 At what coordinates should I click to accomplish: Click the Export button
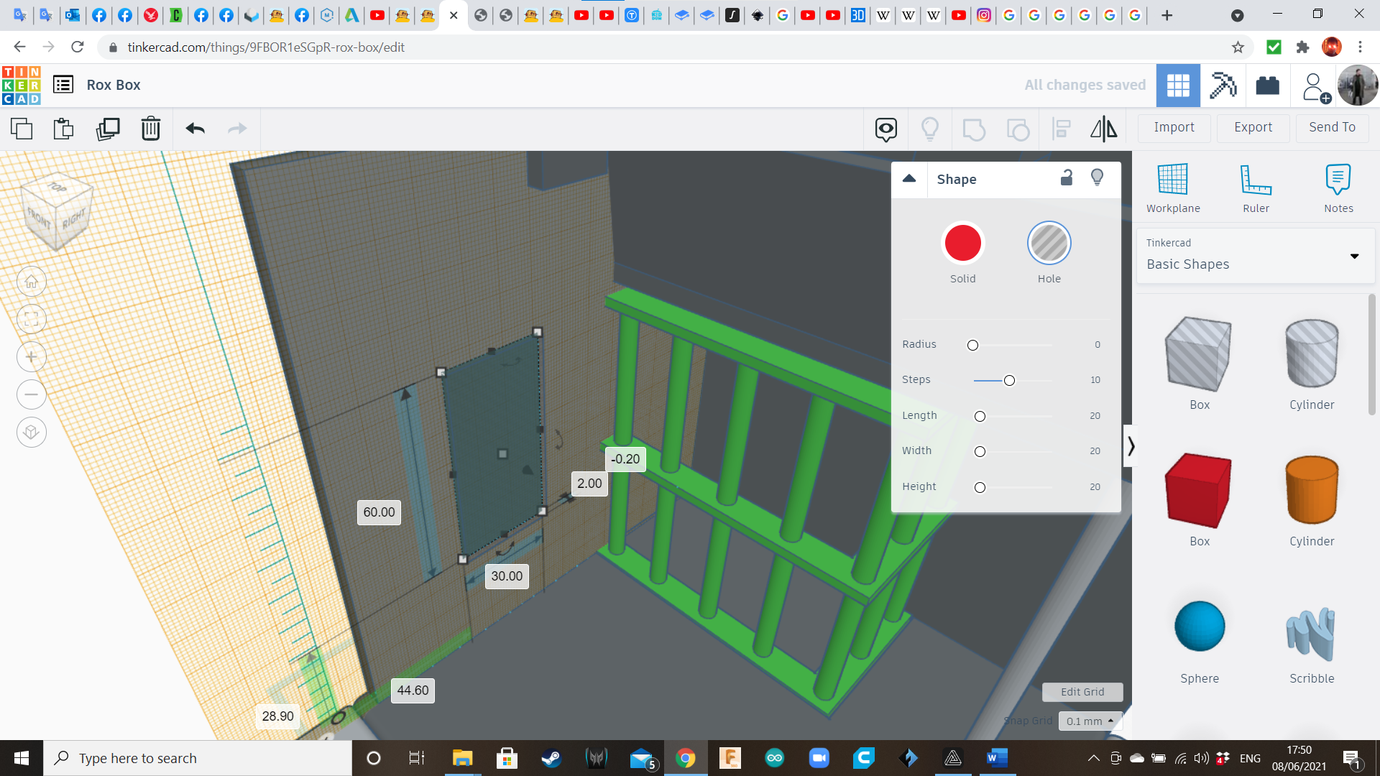[x=1253, y=127]
